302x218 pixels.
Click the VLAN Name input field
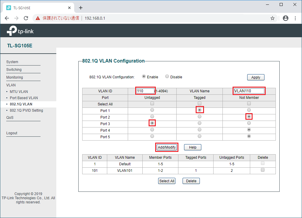[249, 91]
